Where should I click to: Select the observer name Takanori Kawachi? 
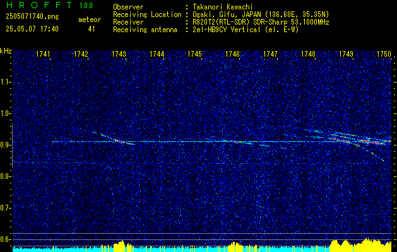click(223, 7)
